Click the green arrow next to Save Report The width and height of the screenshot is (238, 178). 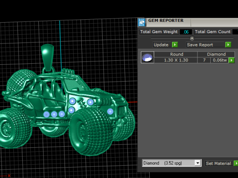pyautogui.click(x=228, y=44)
